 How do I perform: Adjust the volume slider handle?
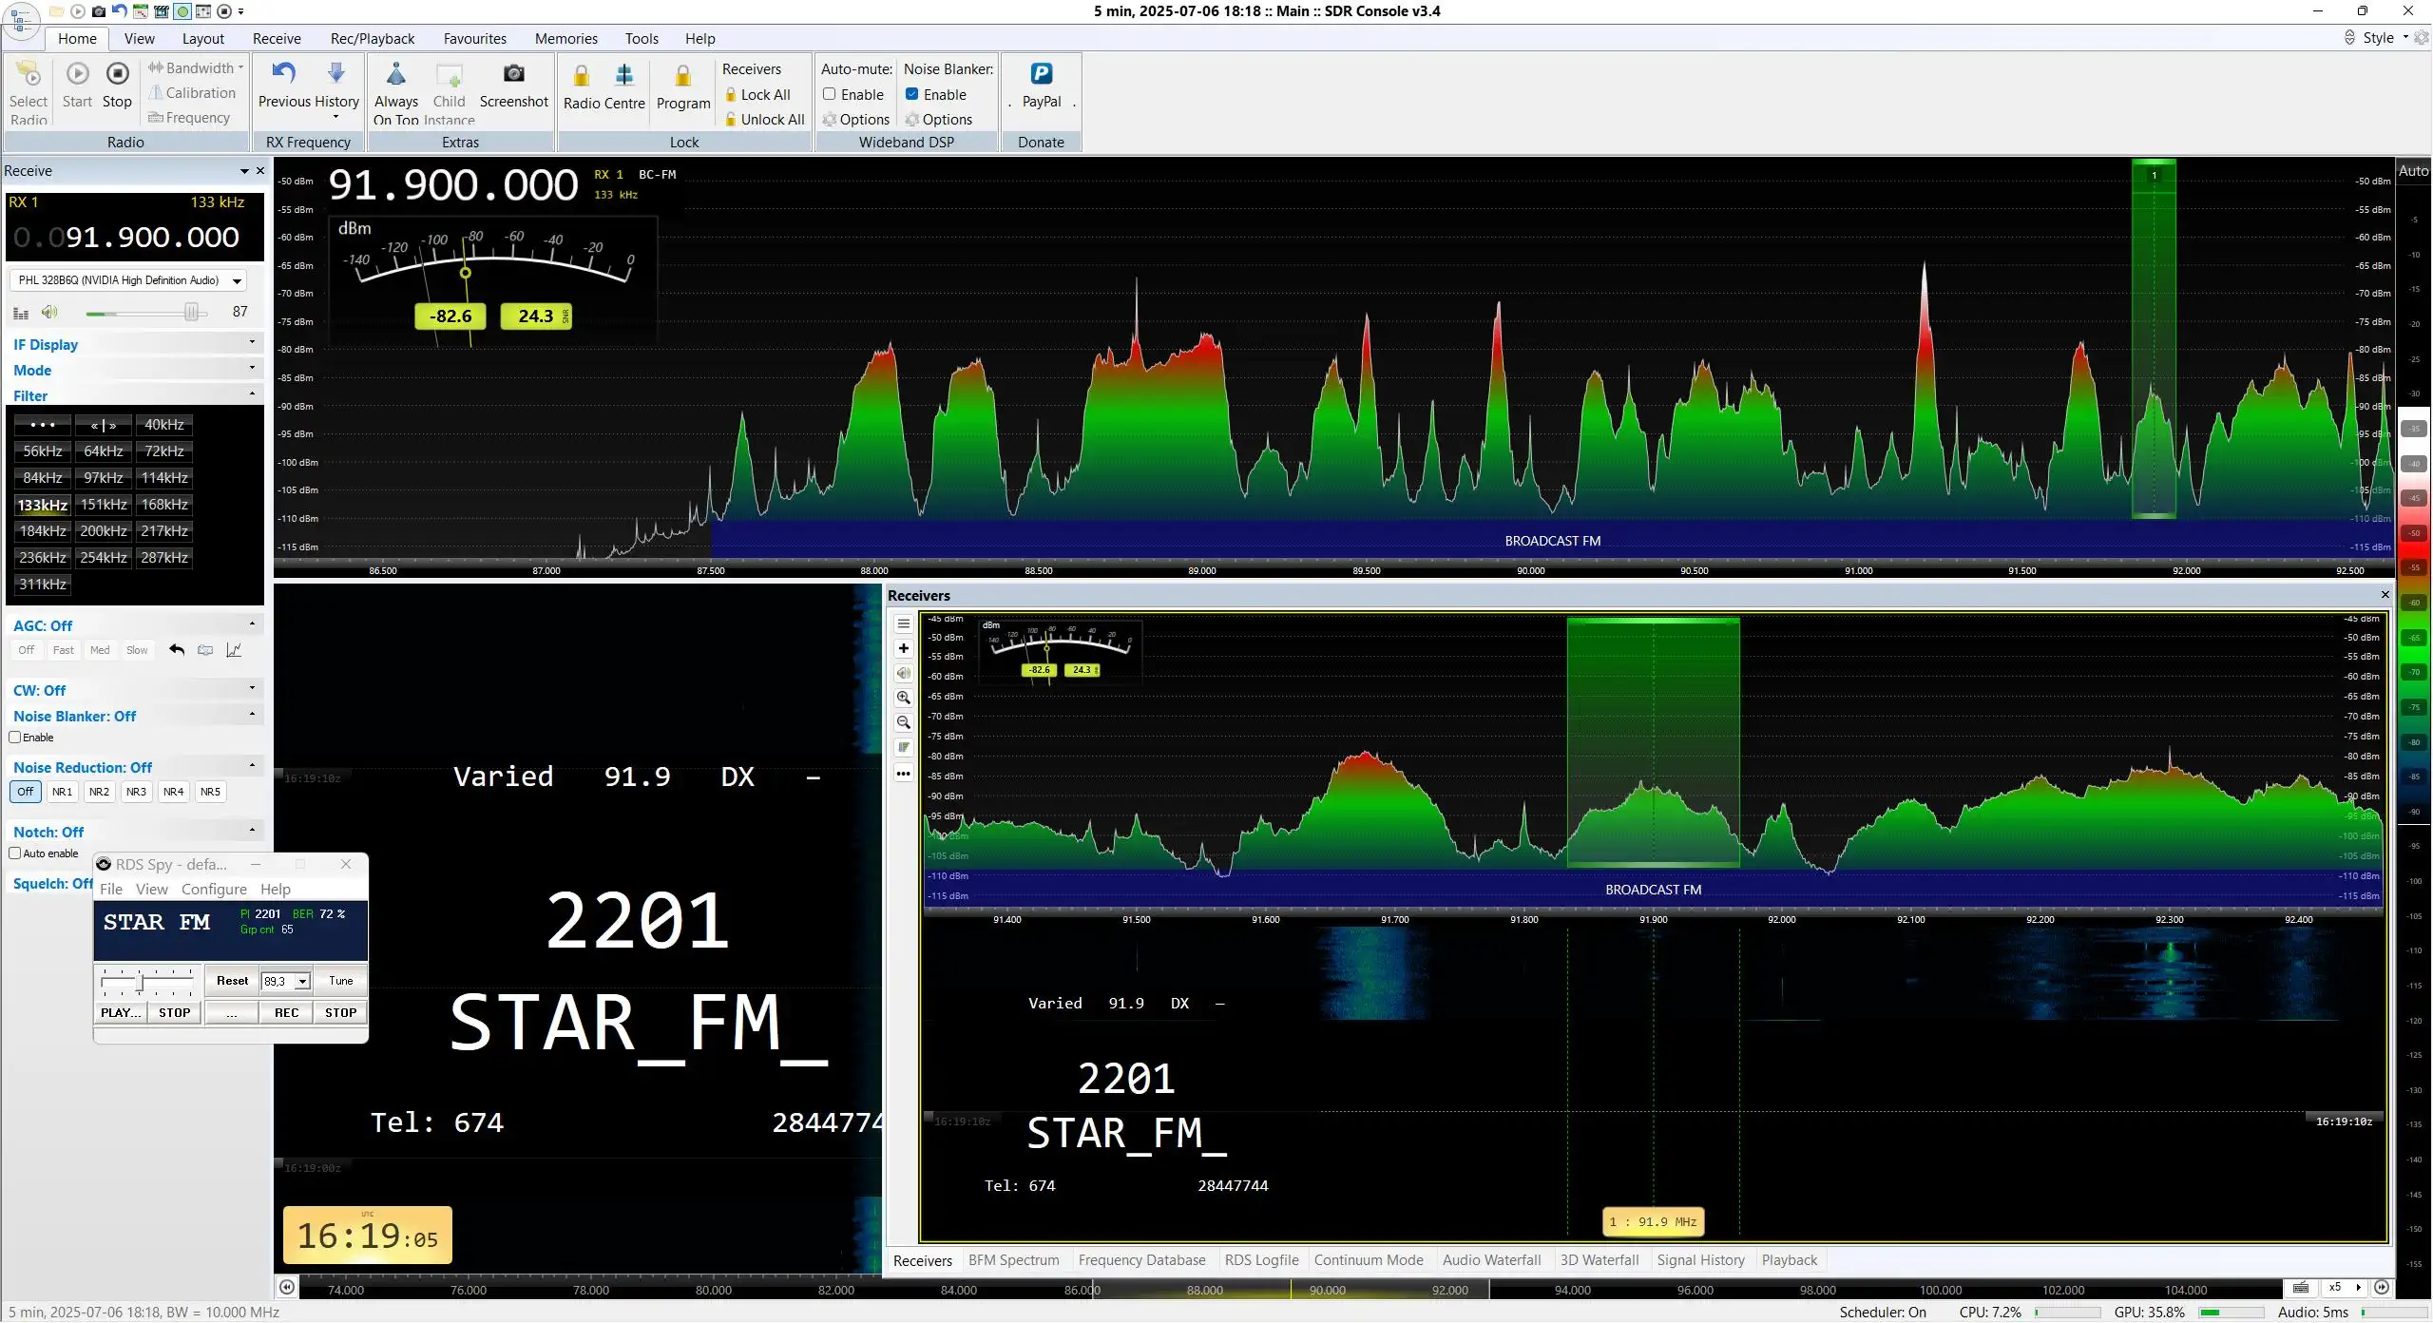pyautogui.click(x=192, y=313)
